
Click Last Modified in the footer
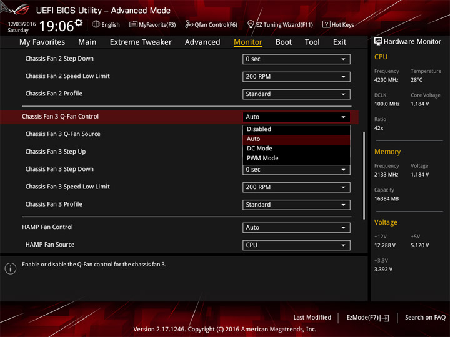[312, 318]
